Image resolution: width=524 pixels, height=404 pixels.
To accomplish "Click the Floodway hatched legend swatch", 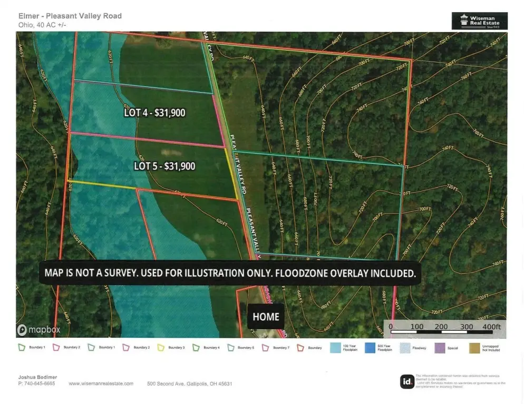I will [405, 348].
